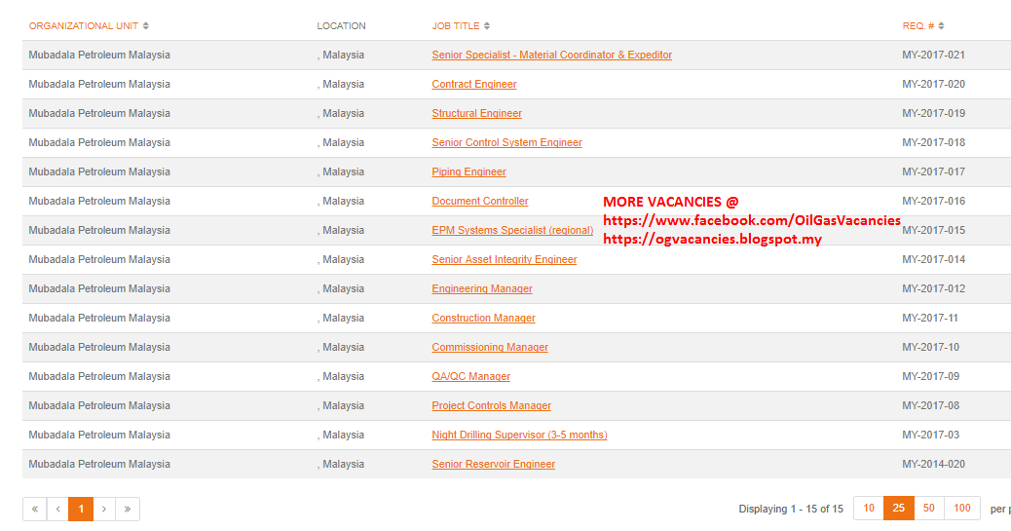Select requisition number MY-2017-016
The width and height of the screenshot is (1011, 531).
click(933, 201)
